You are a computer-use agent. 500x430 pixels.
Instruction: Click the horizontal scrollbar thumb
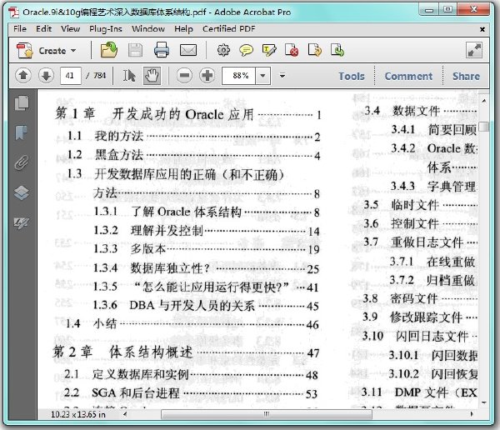[267, 414]
